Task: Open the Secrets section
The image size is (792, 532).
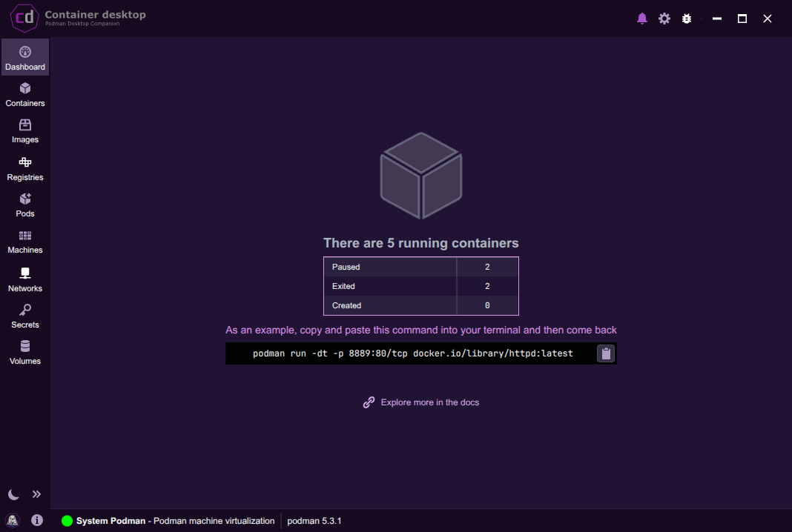Action: coord(24,316)
